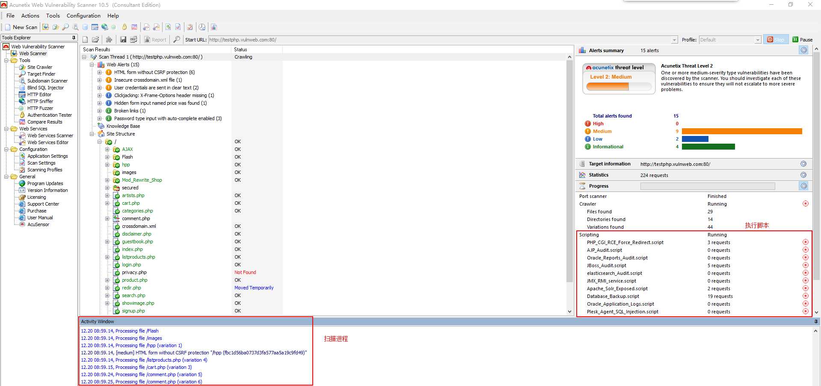The image size is (821, 386).
Task: Open Target Finder magnifier toolbar icon
Action: pos(65,27)
